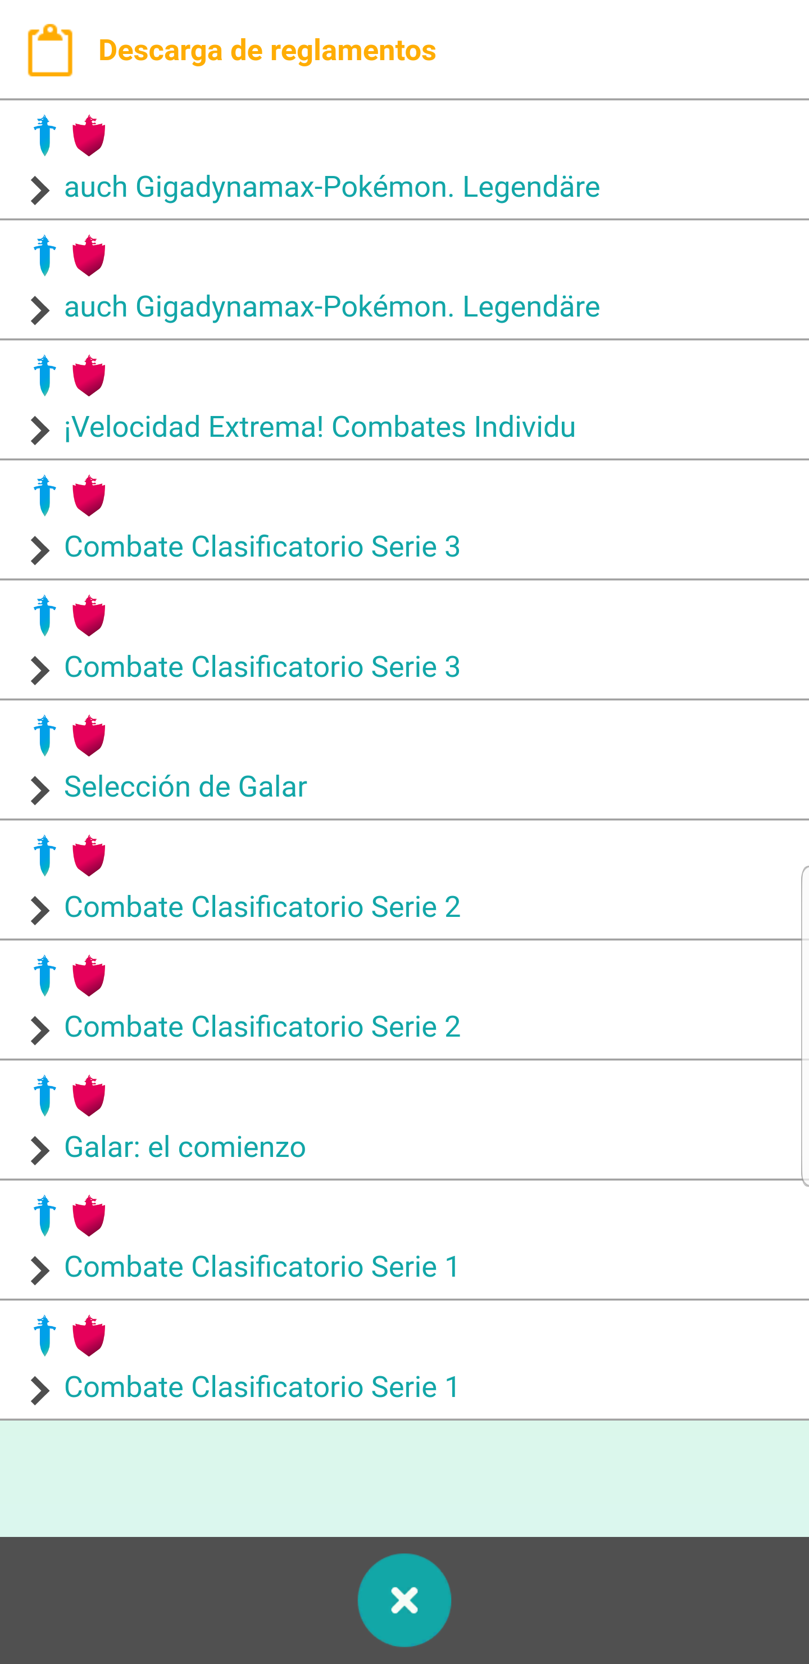This screenshot has width=809, height=1664.
Task: Tap the shield icon above "Selección de Galar"
Action: (89, 736)
